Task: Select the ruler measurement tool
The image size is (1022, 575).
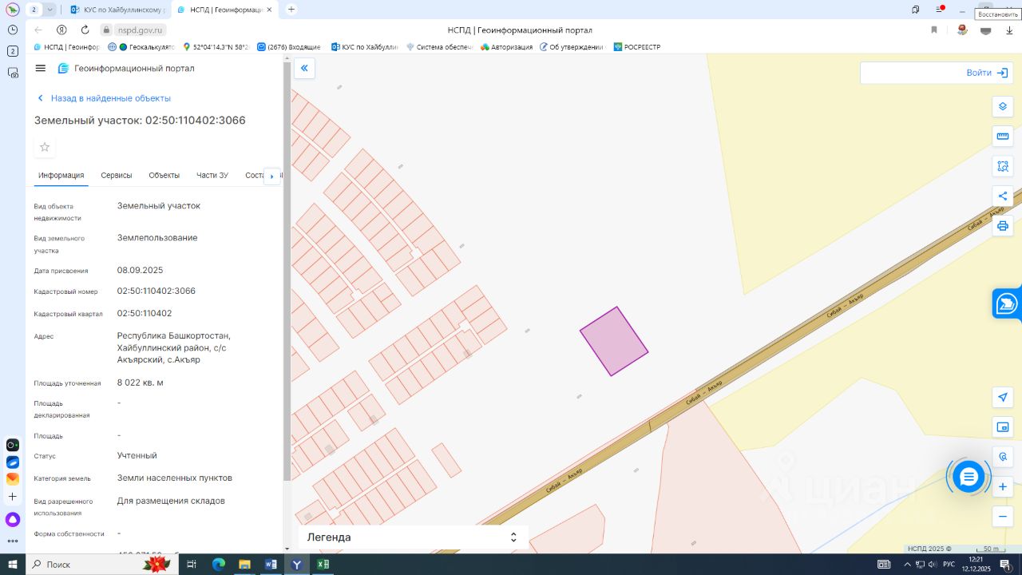Action: [1003, 137]
